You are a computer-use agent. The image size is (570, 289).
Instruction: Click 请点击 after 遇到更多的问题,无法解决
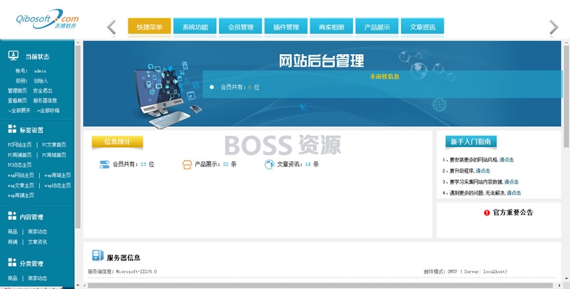click(514, 193)
